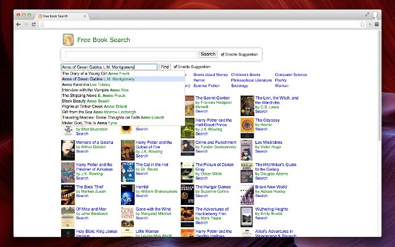Reload the page with the refresh icon
395x247 pixels.
point(33,25)
